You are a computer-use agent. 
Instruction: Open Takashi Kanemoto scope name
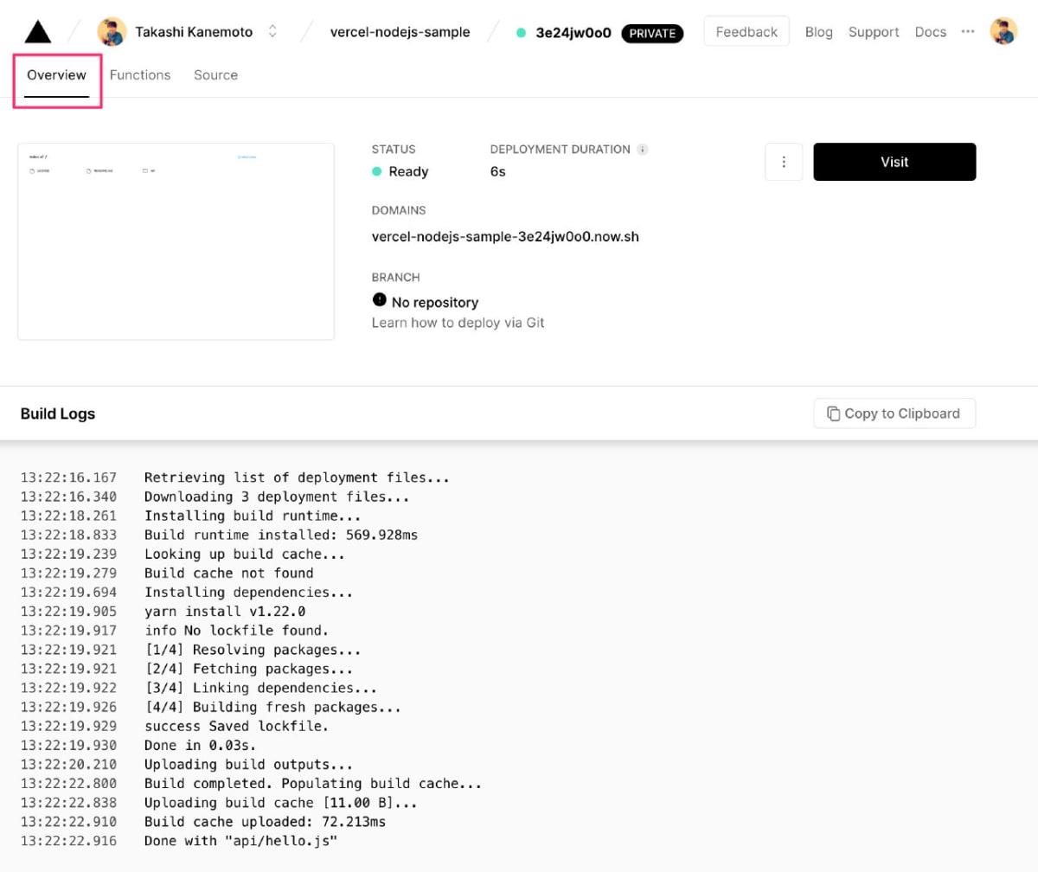pos(194,32)
